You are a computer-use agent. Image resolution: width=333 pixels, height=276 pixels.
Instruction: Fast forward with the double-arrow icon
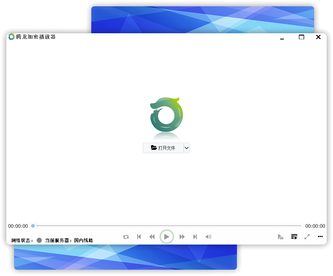pyautogui.click(x=182, y=237)
